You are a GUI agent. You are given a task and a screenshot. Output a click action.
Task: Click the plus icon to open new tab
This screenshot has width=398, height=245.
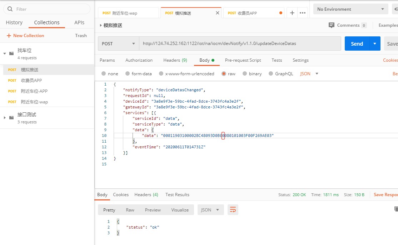[292, 13]
